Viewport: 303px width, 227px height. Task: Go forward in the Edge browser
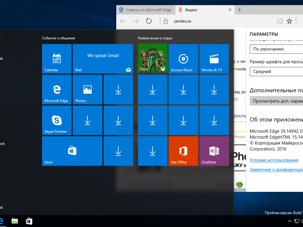tap(136, 21)
